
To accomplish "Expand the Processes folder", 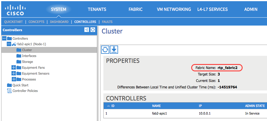I will click(x=14, y=79).
